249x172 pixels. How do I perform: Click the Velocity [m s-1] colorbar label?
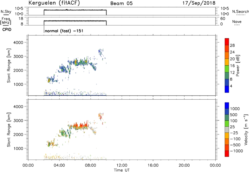coord(246,129)
